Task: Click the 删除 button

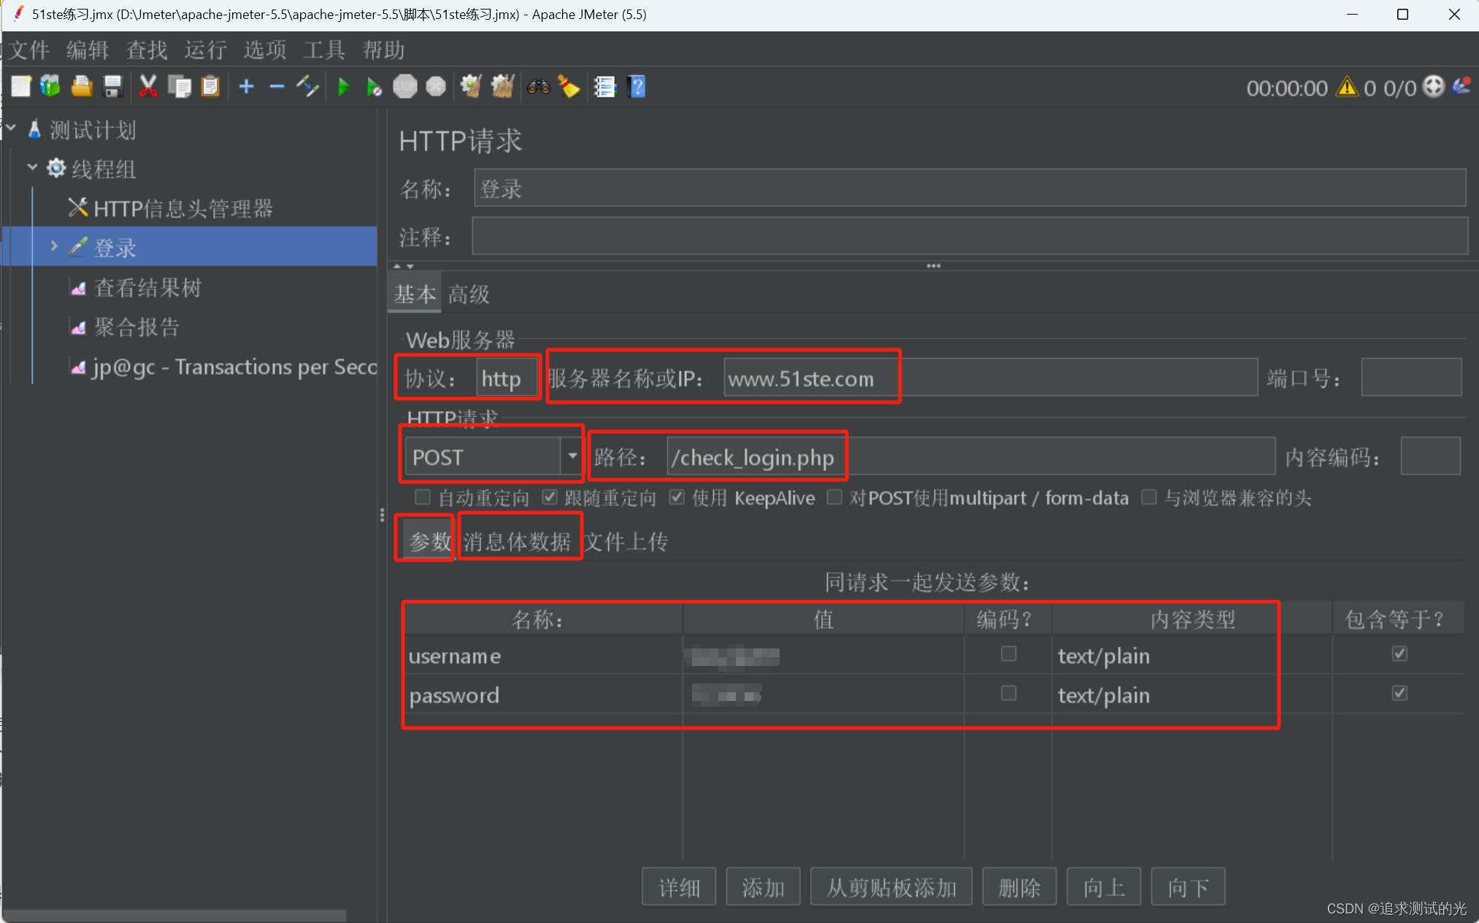Action: (1019, 886)
